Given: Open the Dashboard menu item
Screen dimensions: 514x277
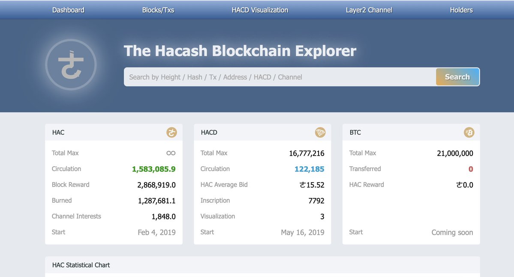Looking at the screenshot, I should (x=68, y=10).
